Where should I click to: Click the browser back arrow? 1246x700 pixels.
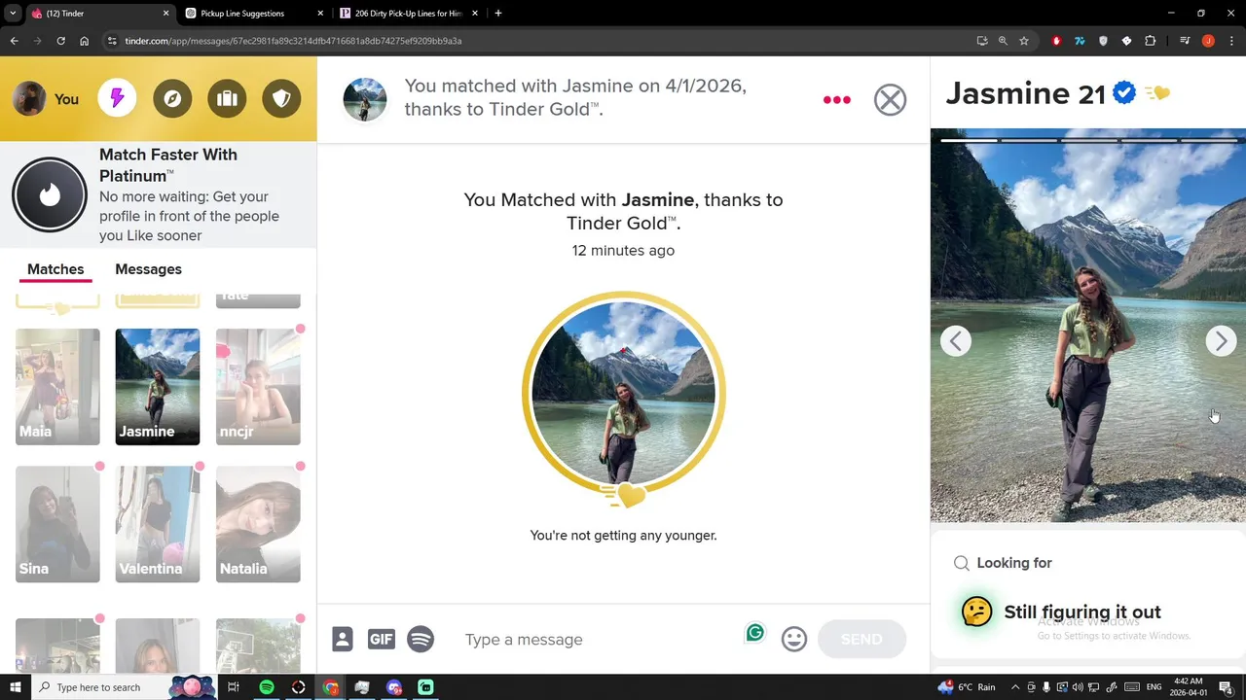tap(14, 41)
